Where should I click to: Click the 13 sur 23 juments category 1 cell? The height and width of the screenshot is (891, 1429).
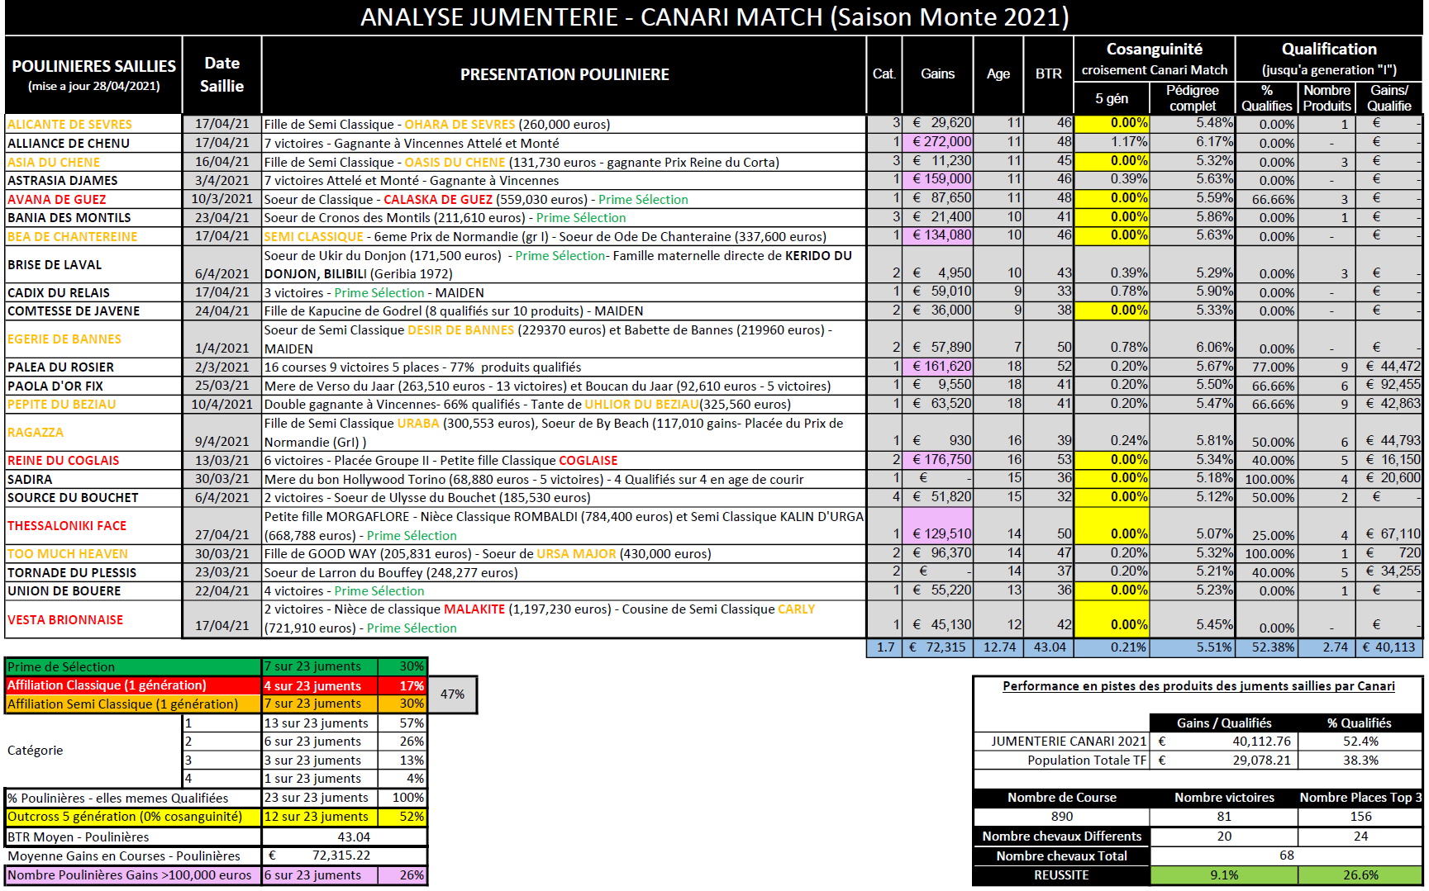[x=320, y=723]
